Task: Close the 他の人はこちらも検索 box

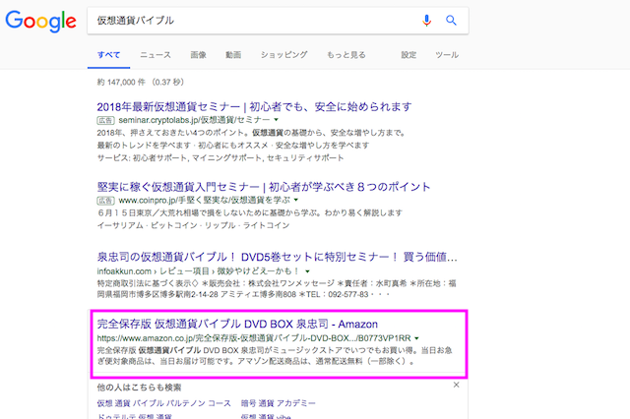Action: tap(456, 385)
